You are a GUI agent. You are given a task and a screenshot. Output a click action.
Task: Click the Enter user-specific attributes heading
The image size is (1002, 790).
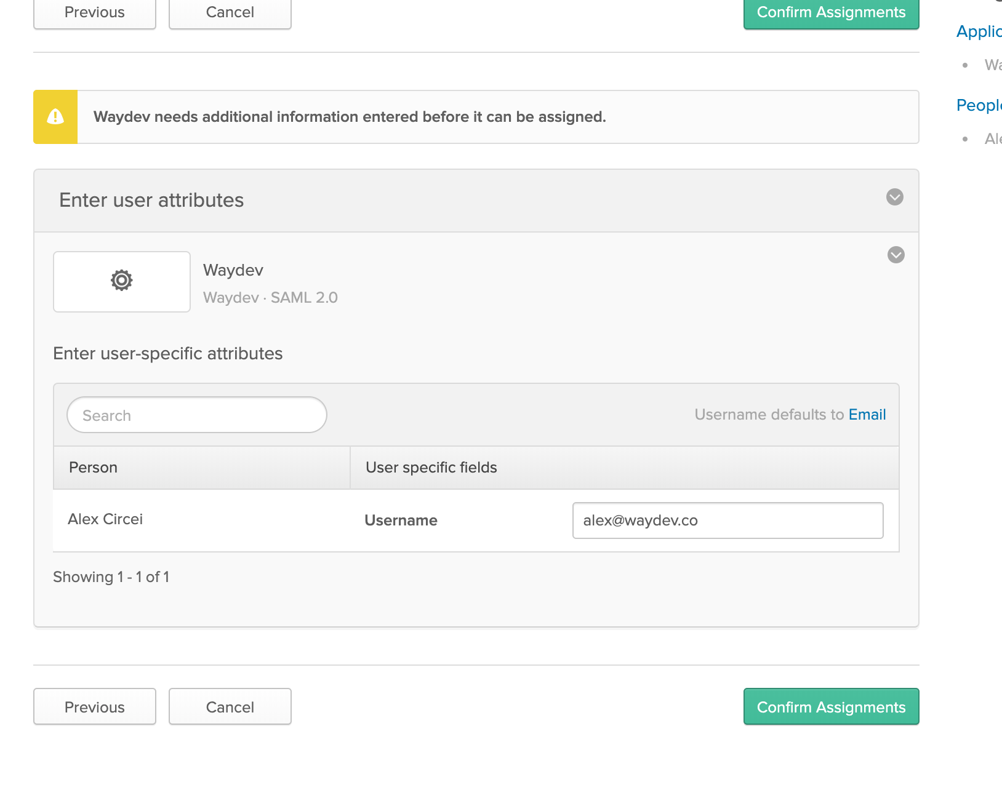[168, 354]
